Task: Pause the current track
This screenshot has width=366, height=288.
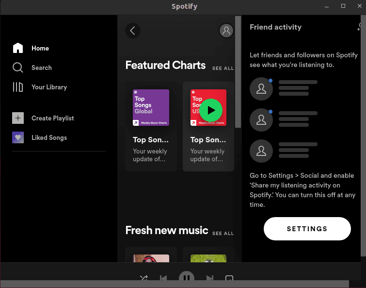Action: (187, 276)
